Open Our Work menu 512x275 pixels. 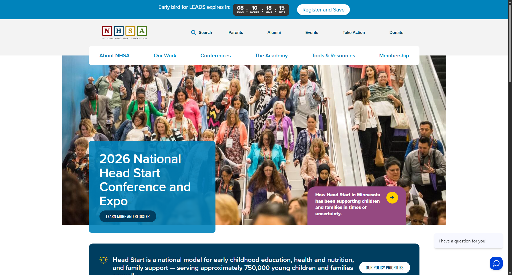pos(165,55)
